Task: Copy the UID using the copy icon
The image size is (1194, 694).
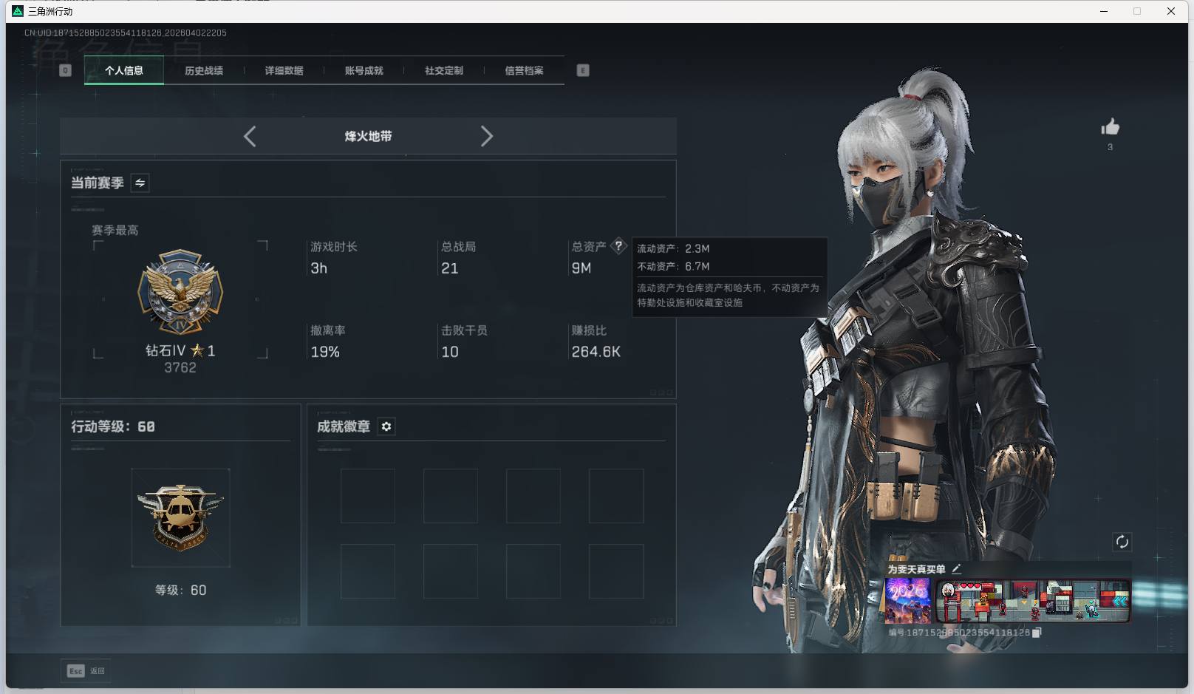Action: coord(1037,633)
